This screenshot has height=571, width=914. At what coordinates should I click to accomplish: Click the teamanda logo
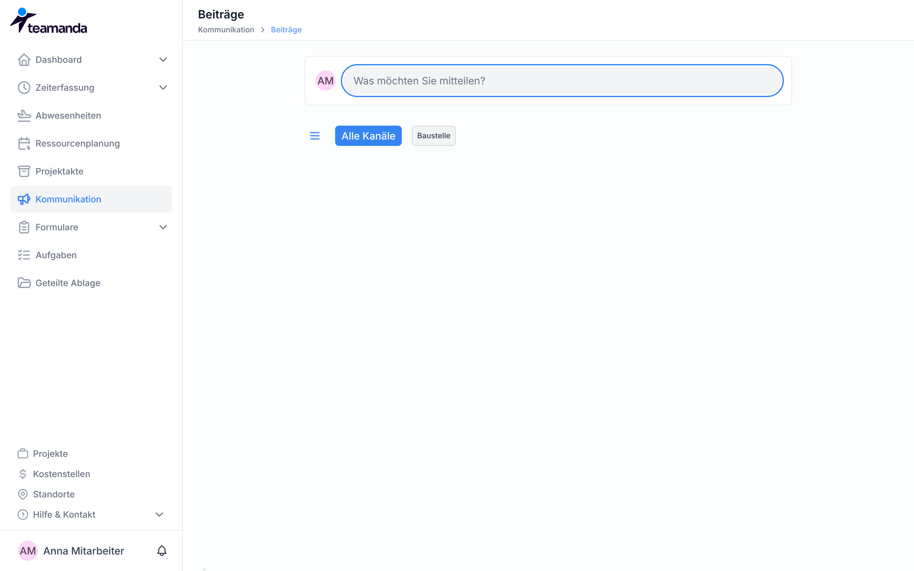48,20
